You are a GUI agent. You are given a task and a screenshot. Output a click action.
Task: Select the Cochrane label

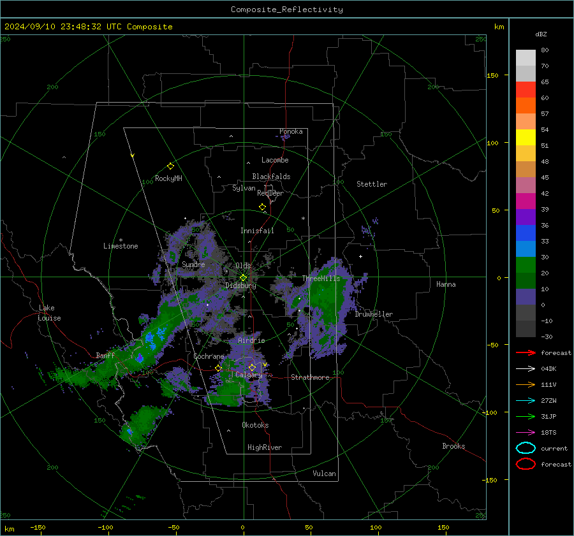click(209, 356)
